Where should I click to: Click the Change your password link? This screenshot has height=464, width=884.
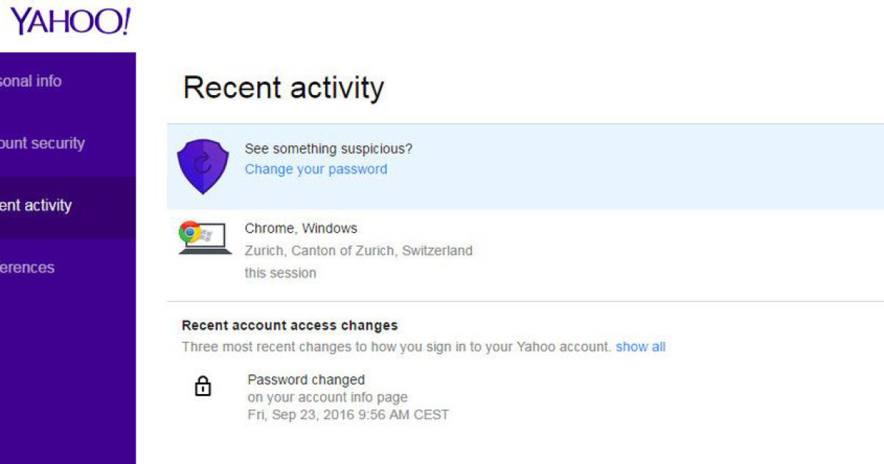point(316,169)
